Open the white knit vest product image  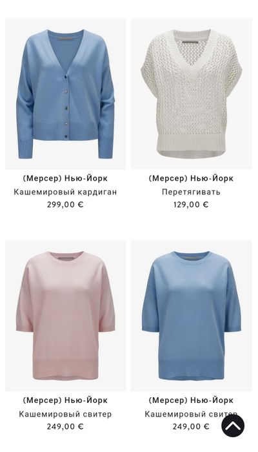click(x=191, y=94)
